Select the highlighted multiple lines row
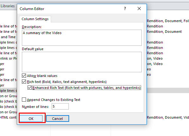Screen dimensions: 189x136 point(9,91)
